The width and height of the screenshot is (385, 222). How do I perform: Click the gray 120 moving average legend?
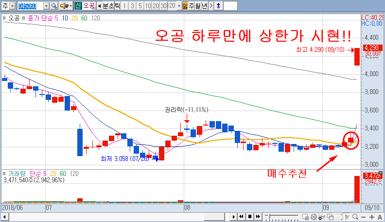point(95,18)
